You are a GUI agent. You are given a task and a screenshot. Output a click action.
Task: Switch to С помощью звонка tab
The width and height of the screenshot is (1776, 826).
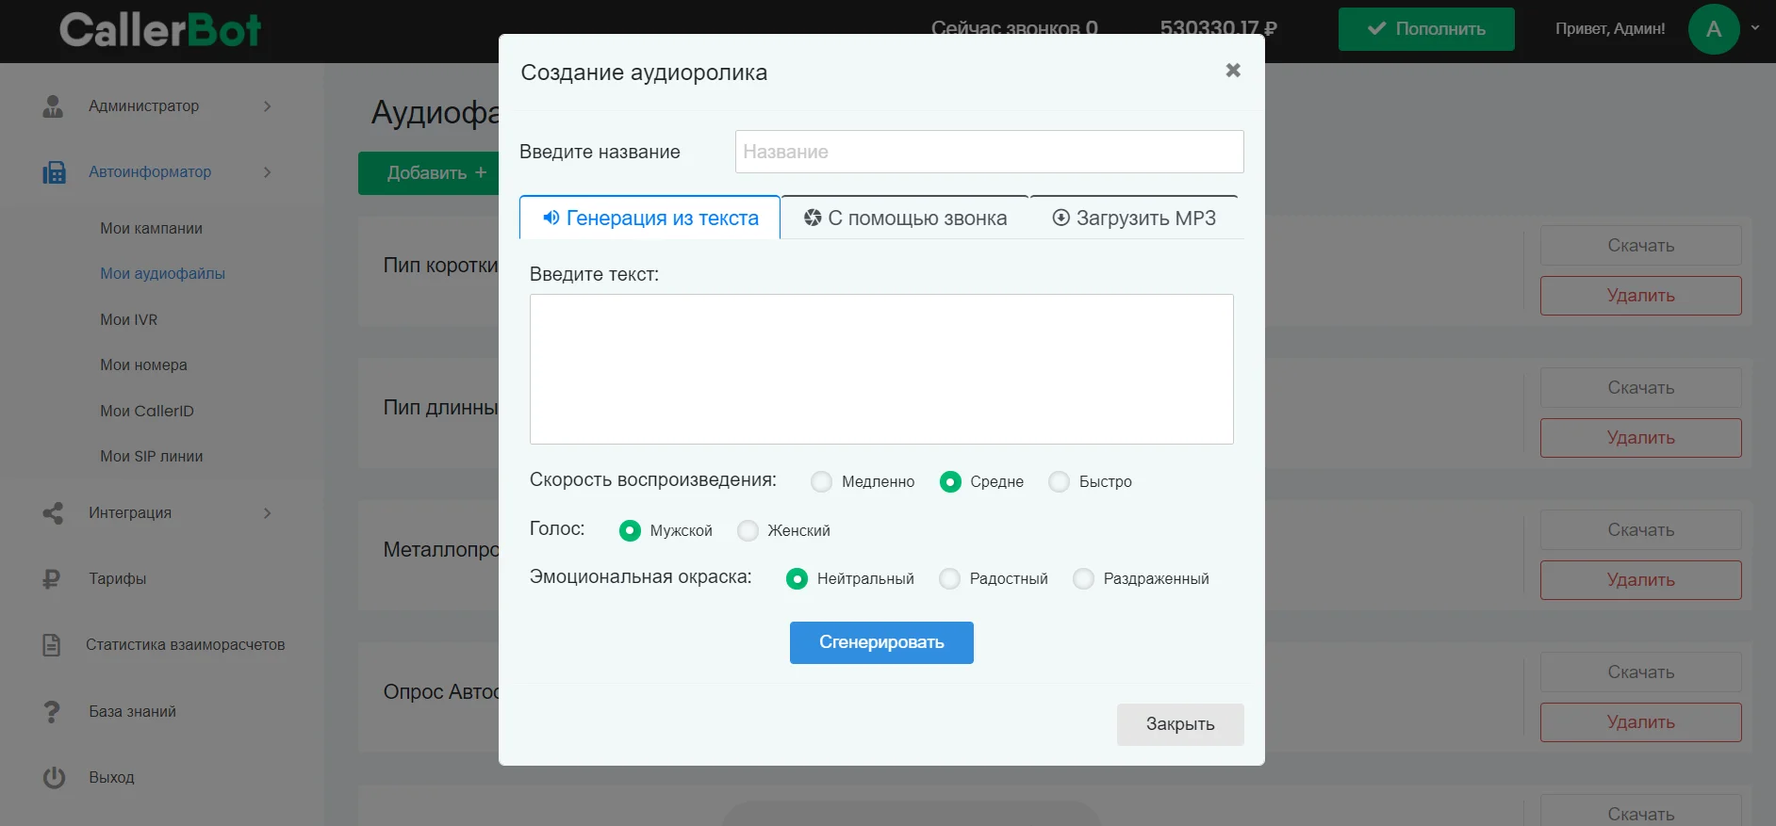click(905, 218)
